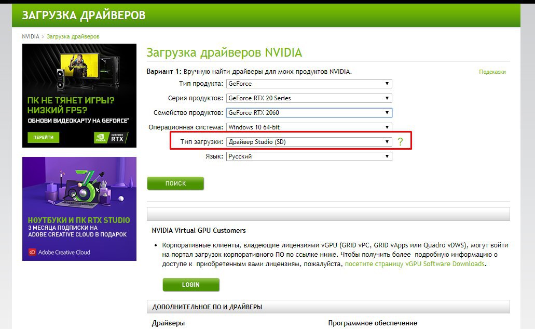Click the Загрузка драйверов NVIDIA page heading

point(224,52)
